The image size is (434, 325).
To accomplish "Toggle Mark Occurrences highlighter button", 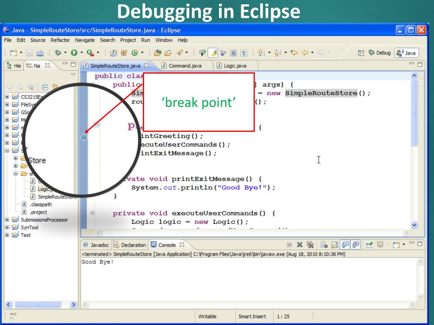I will point(213,52).
